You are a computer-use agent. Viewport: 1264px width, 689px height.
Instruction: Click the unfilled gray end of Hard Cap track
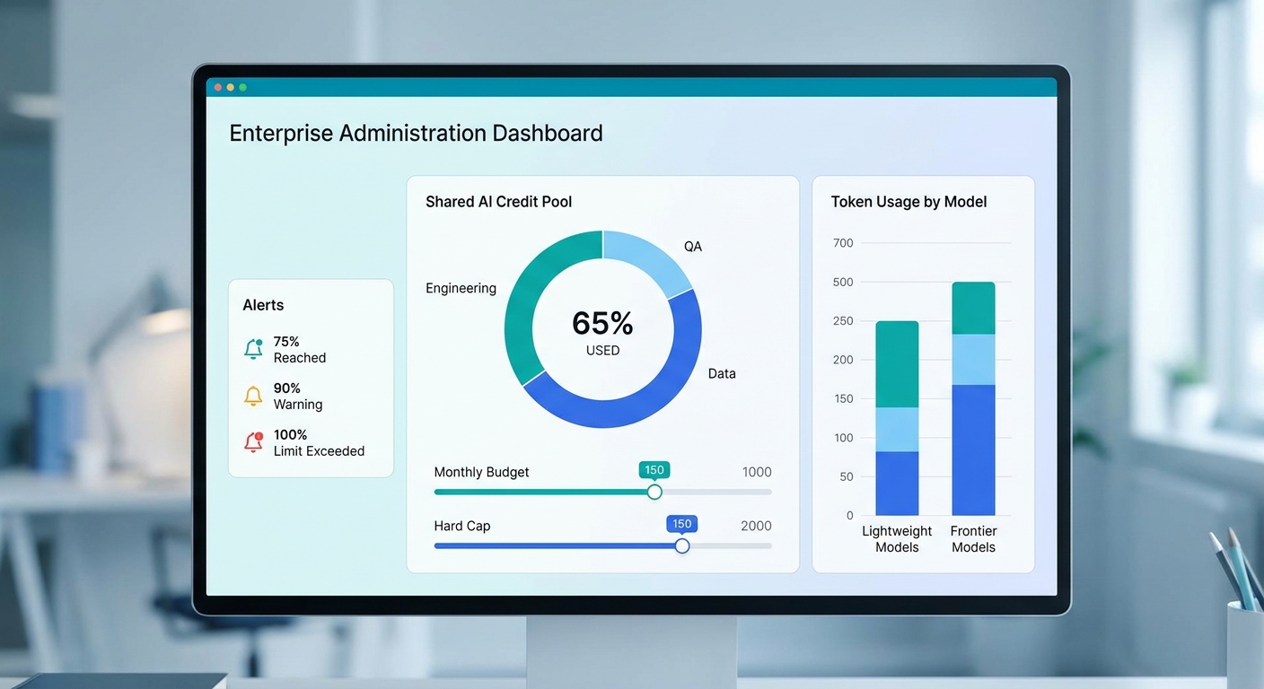(731, 545)
